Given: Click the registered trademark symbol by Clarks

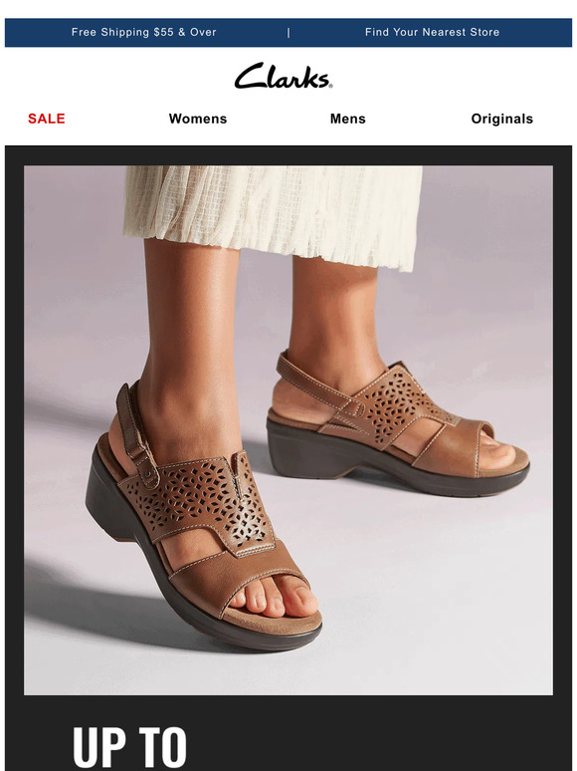Looking at the screenshot, I should pos(330,86).
